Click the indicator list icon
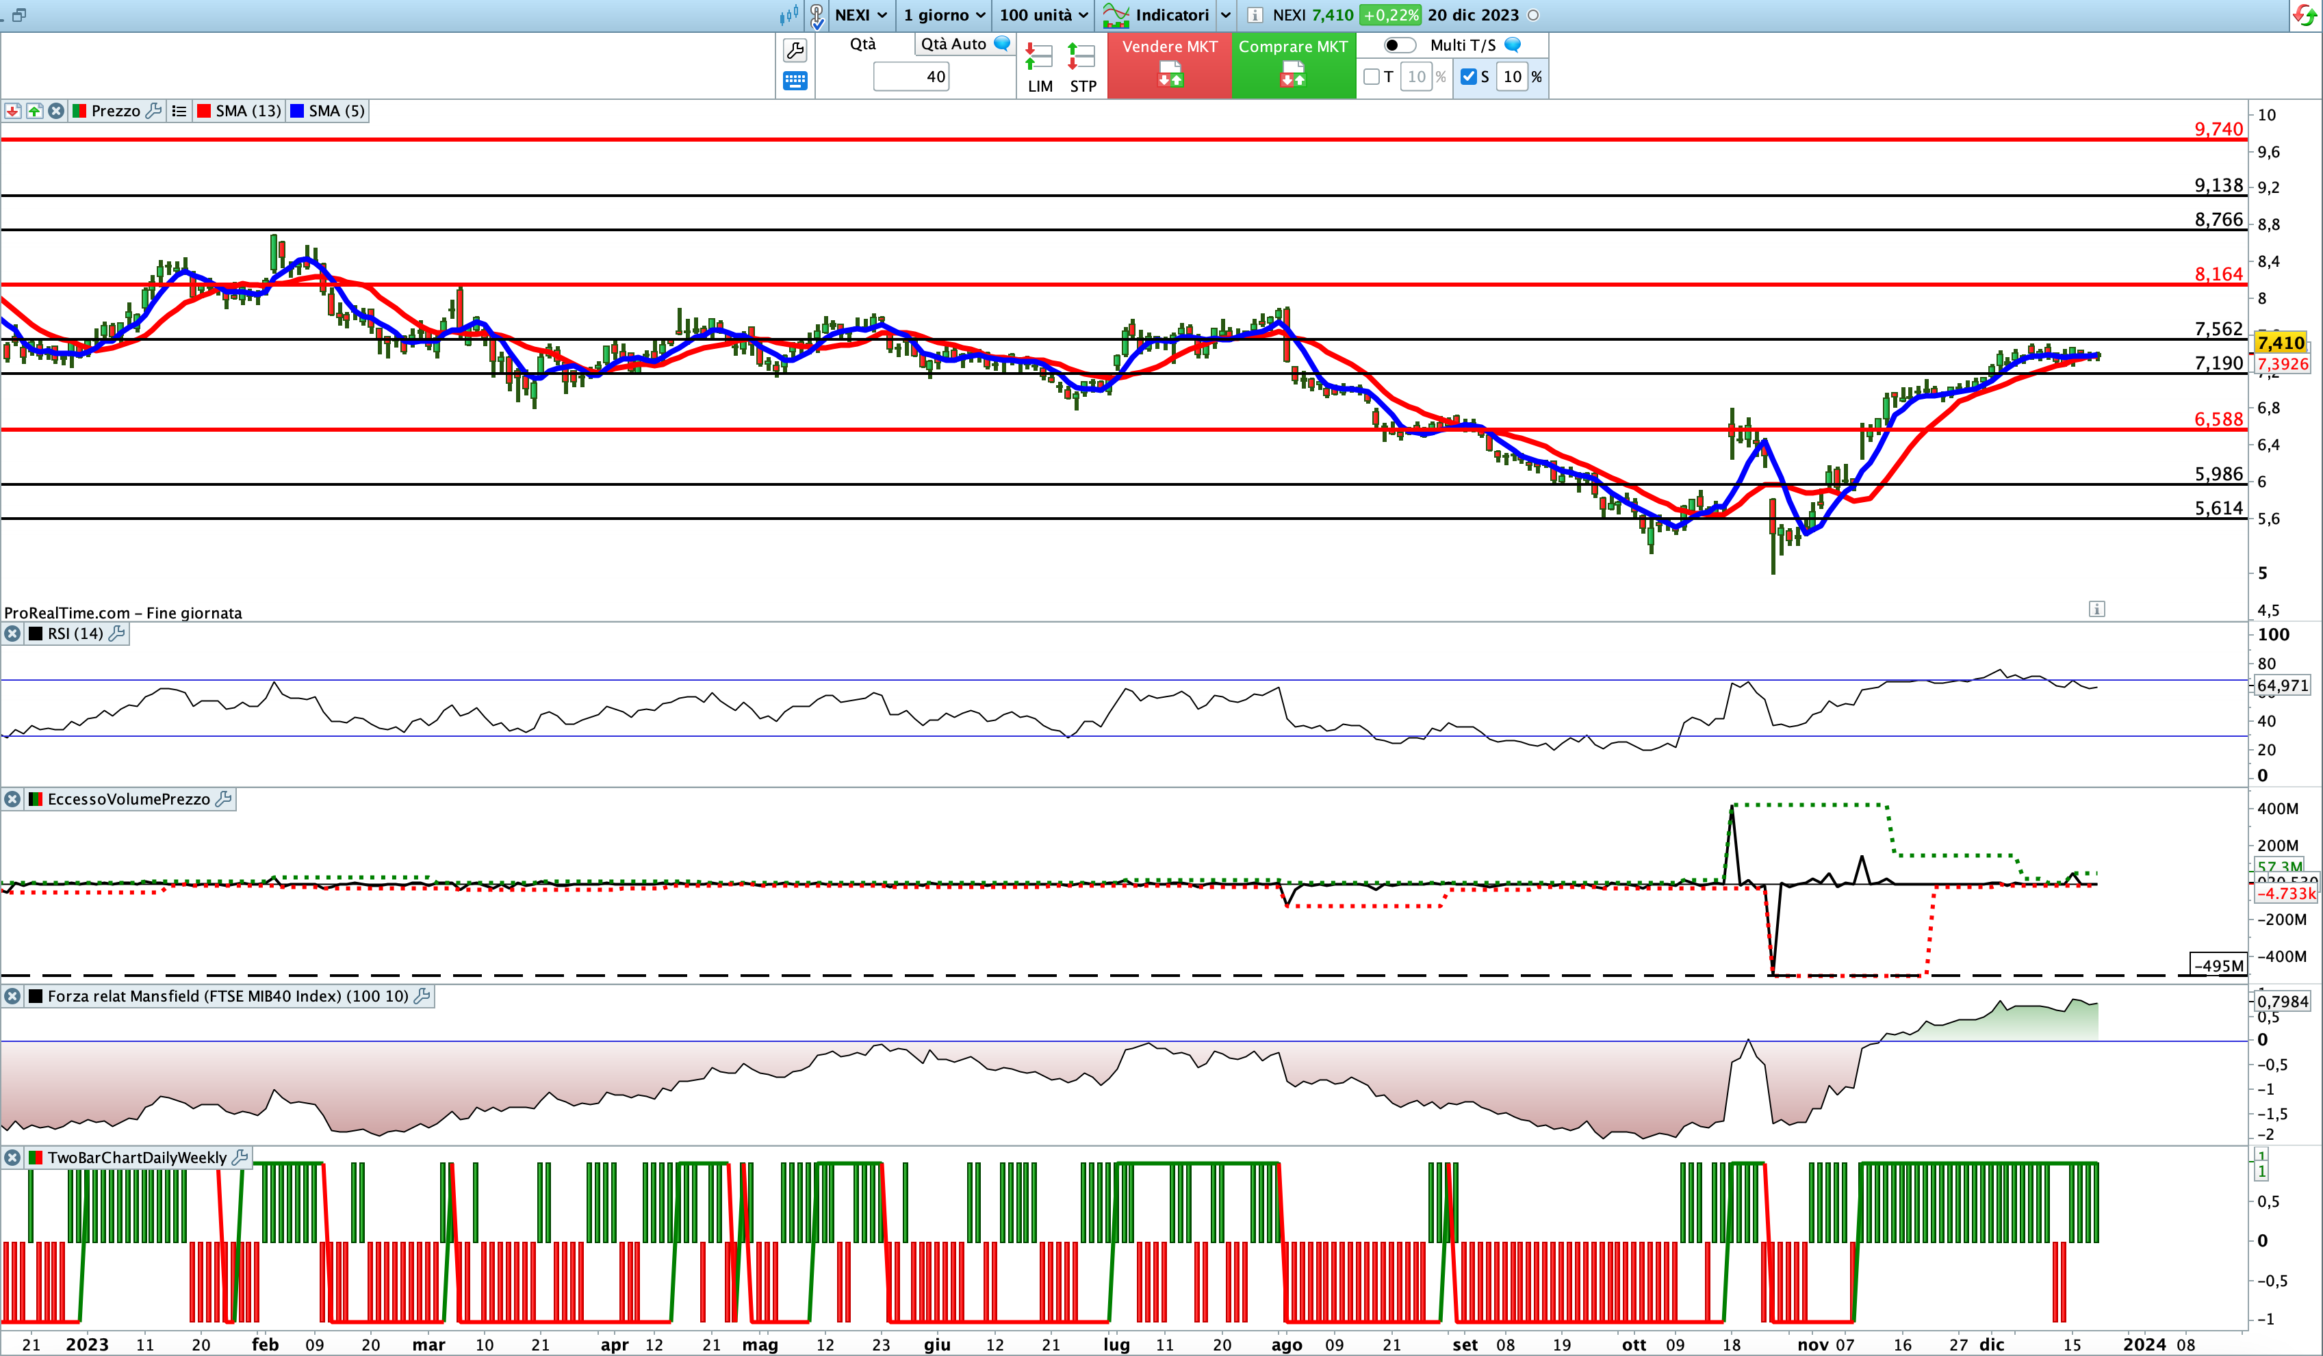The height and width of the screenshot is (1356, 2323). click(179, 111)
